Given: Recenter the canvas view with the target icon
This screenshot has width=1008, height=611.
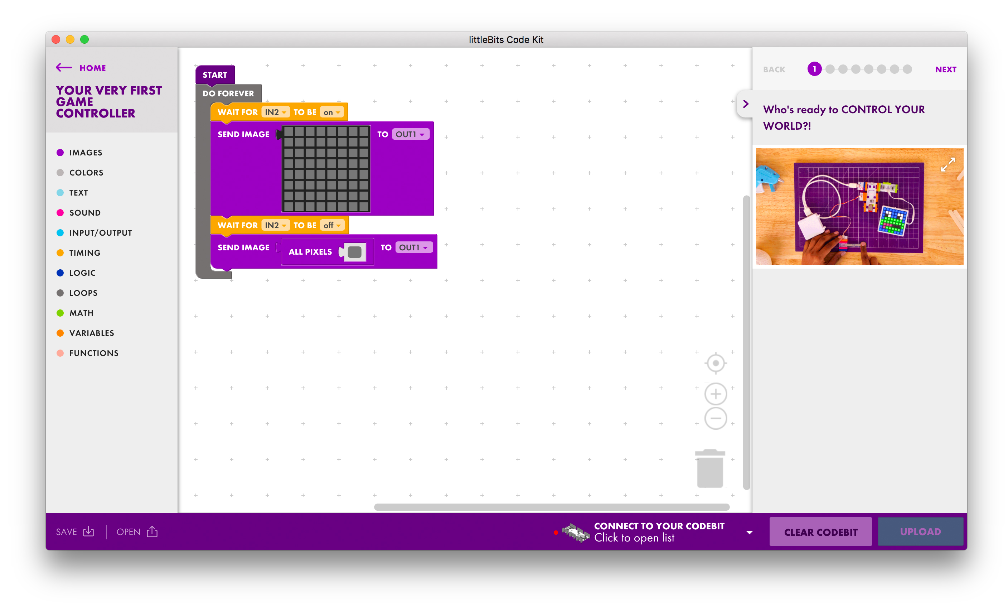Looking at the screenshot, I should click(715, 362).
